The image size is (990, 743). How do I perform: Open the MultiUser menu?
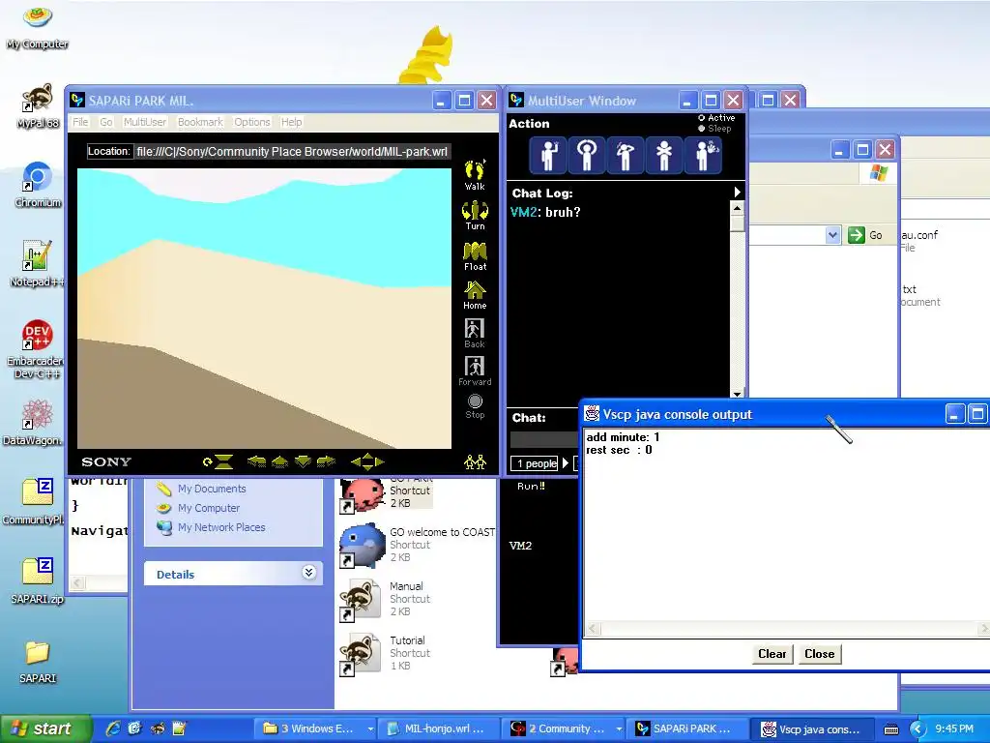[145, 122]
